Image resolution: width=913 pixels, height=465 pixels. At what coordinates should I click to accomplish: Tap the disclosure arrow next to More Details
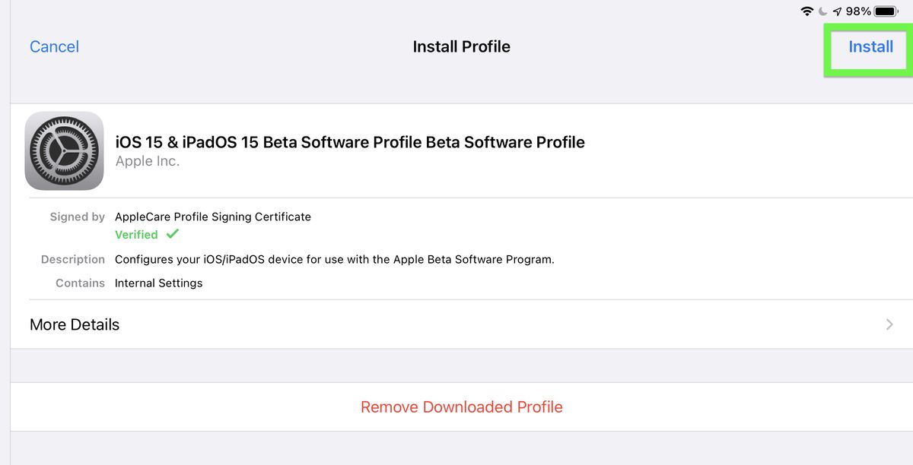pyautogui.click(x=889, y=324)
